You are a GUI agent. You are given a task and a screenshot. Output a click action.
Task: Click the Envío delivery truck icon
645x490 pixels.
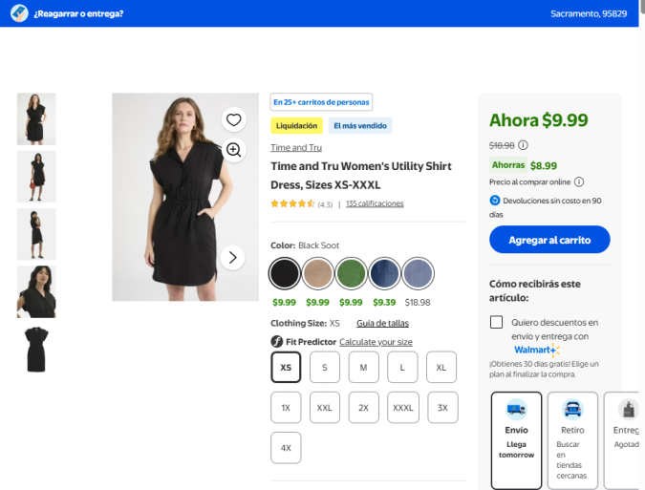[516, 409]
